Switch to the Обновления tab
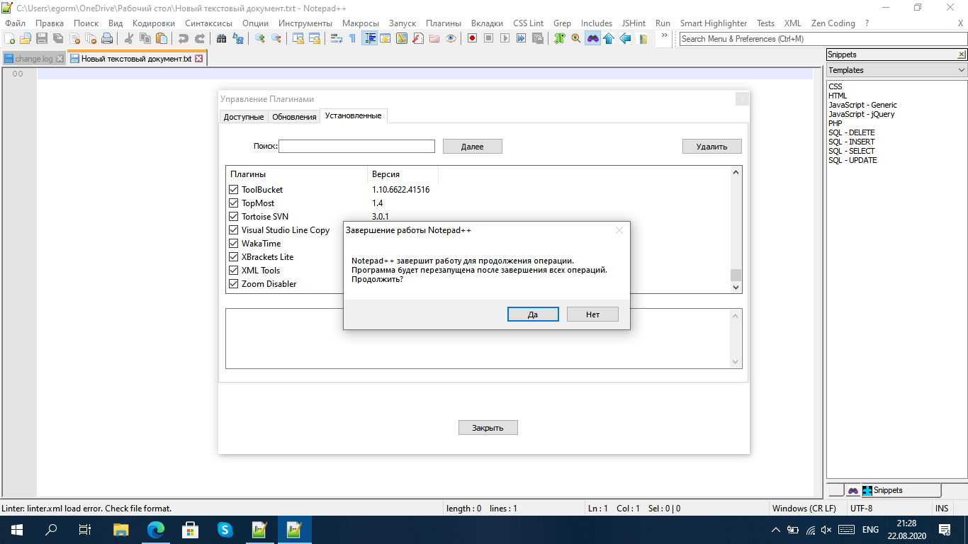Viewport: 968px width, 544px height. (294, 117)
